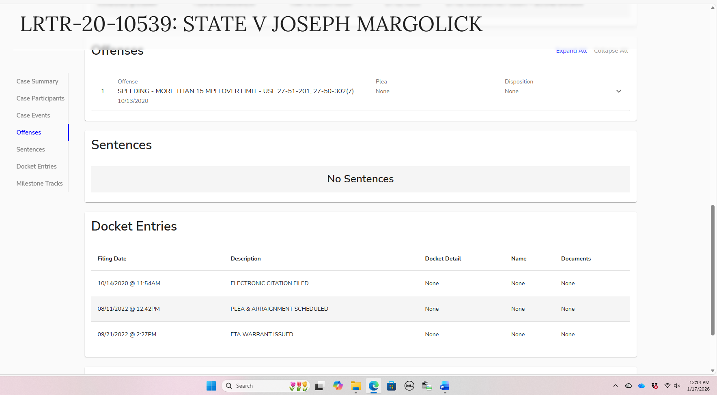The image size is (717, 395).
Task: Click Expand All link in Offenses
Action: pyautogui.click(x=571, y=51)
